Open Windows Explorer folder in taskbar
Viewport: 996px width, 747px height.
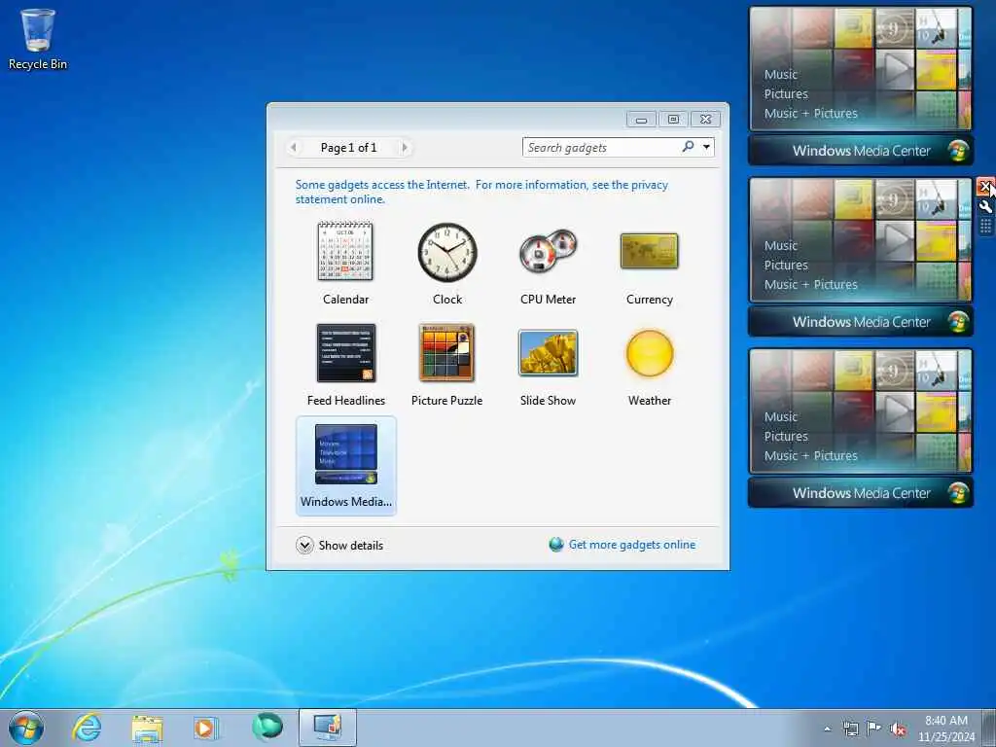(x=147, y=728)
